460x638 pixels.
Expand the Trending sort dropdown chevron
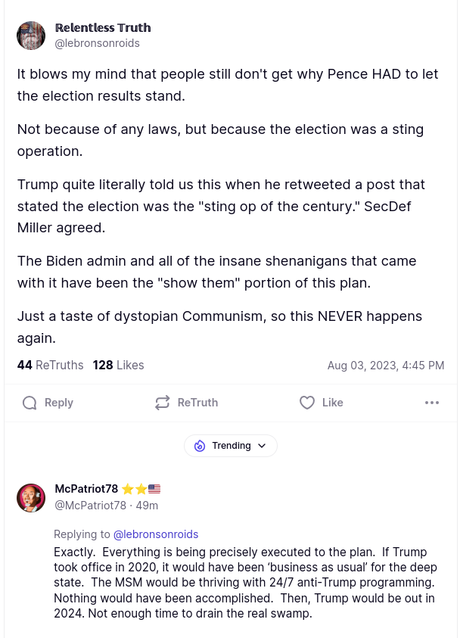(262, 446)
